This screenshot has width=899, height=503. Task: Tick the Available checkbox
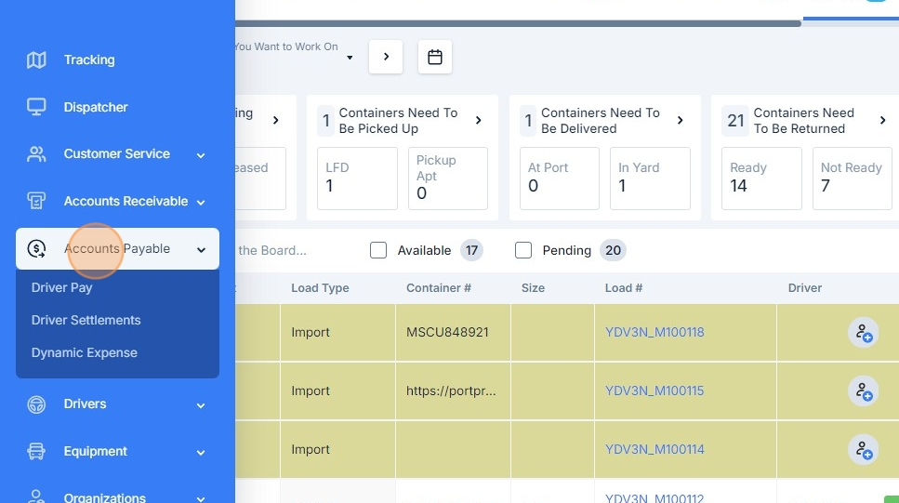[378, 250]
